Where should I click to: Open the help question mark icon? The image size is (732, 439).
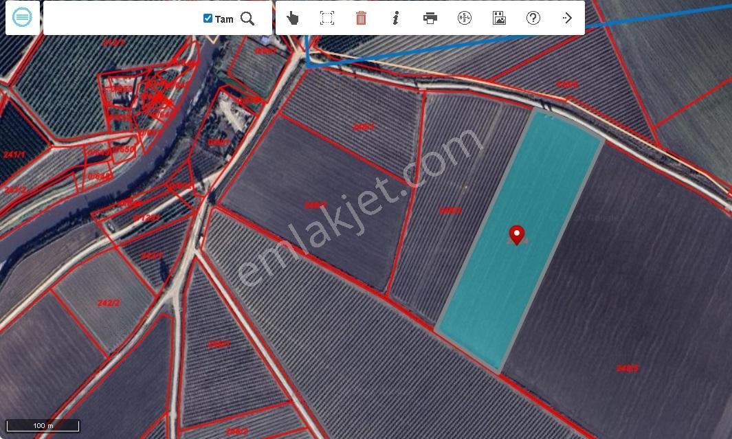pos(533,18)
